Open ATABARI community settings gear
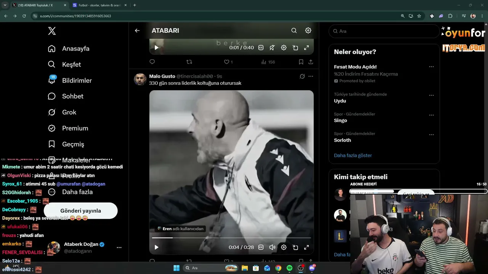The width and height of the screenshot is (488, 274). [308, 30]
